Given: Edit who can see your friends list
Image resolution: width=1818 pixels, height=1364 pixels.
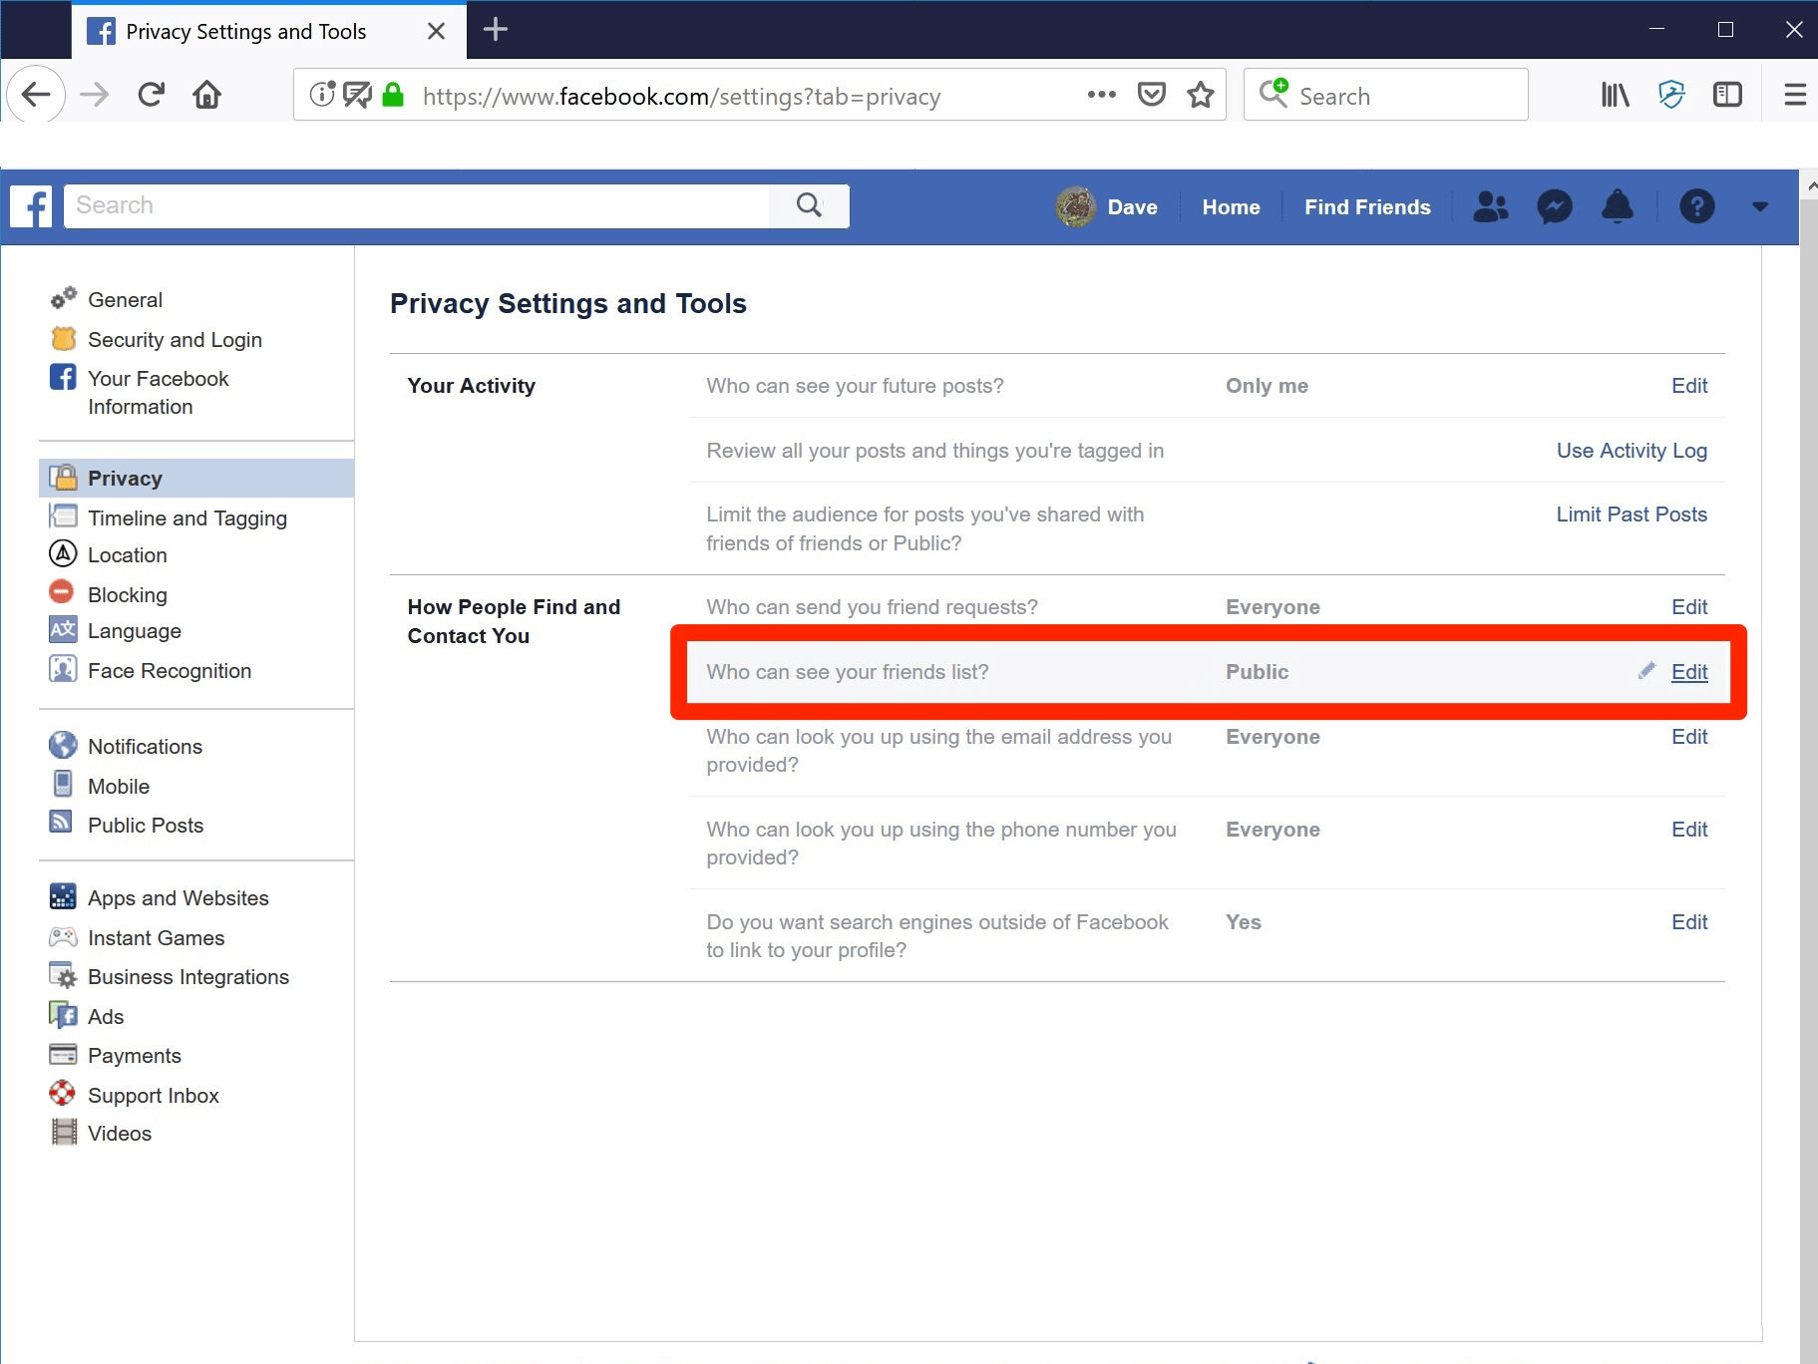Looking at the screenshot, I should (1689, 672).
